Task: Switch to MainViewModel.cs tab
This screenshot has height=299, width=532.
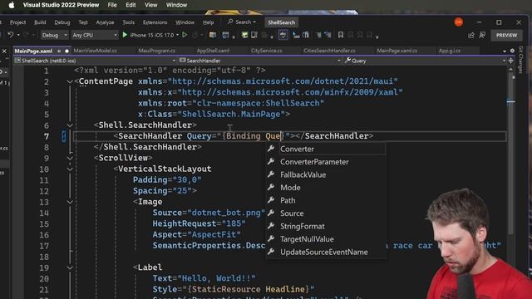Action: coord(95,51)
